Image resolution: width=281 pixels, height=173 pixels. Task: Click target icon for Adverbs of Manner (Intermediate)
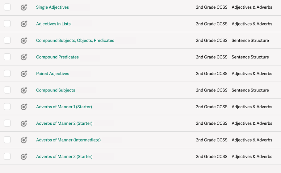click(24, 140)
